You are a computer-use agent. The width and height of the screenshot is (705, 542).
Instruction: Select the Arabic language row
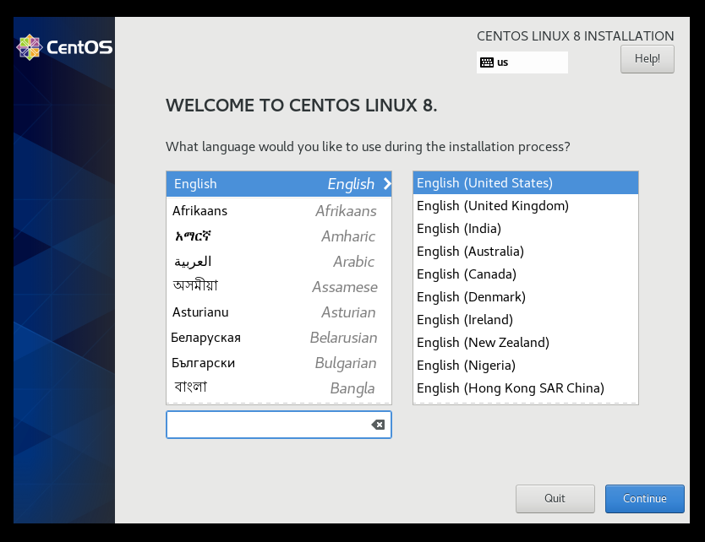point(279,262)
